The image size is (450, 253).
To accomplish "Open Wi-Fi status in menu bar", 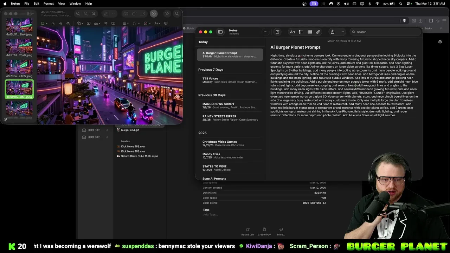I will [x=378, y=4].
